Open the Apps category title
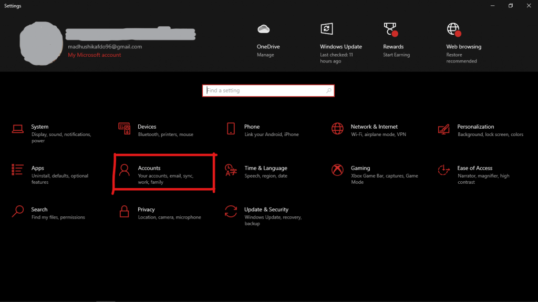538x302 pixels. coord(38,168)
